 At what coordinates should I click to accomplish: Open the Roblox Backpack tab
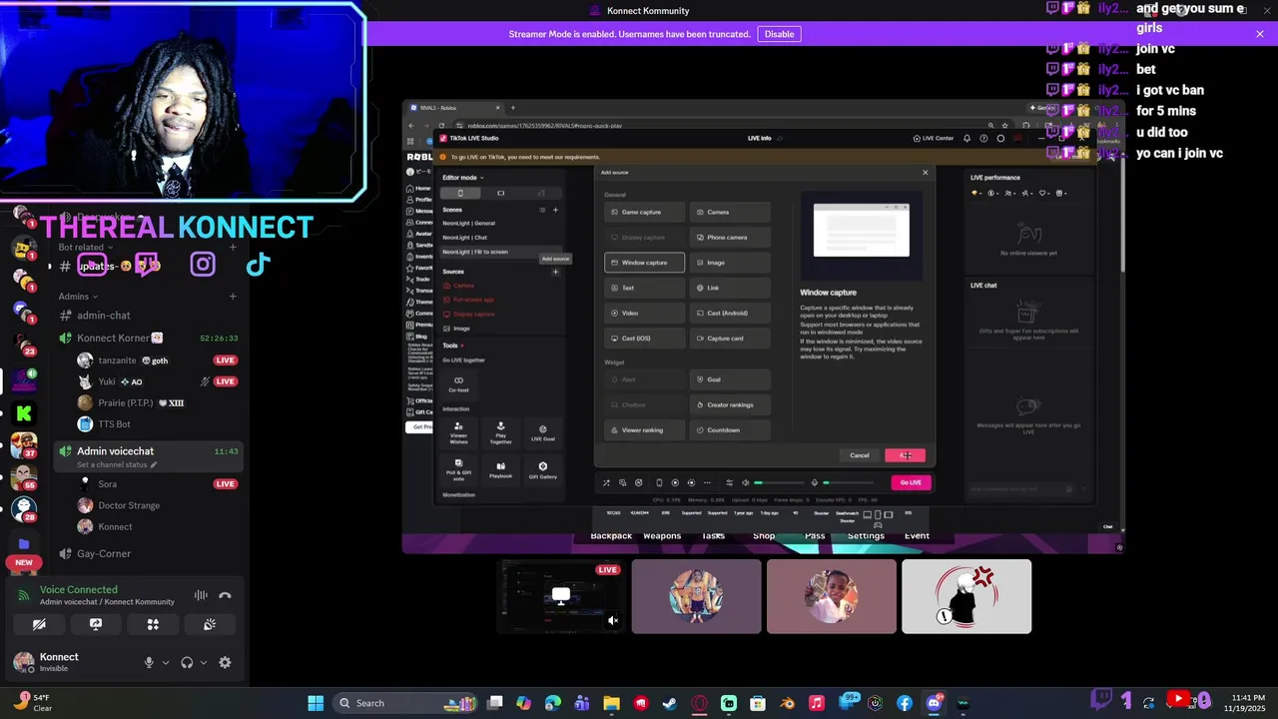coord(611,536)
